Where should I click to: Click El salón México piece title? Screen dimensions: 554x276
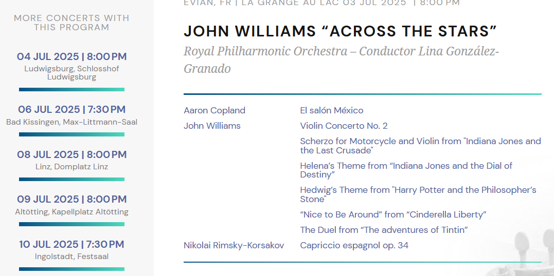tap(332, 110)
